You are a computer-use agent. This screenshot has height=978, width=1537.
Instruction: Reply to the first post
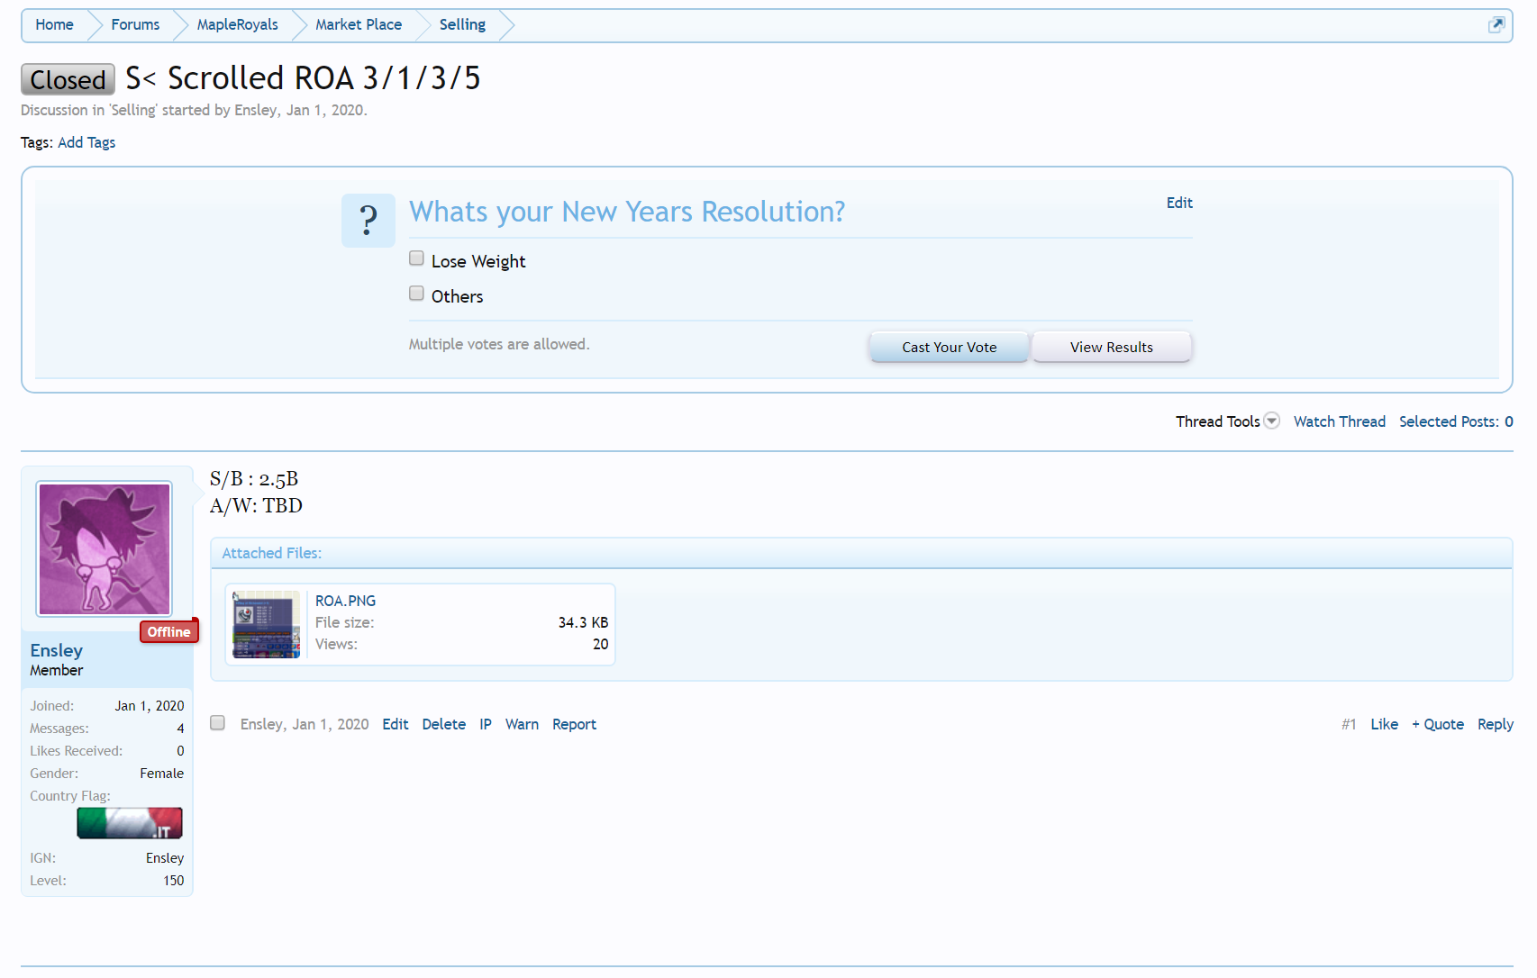(1496, 724)
